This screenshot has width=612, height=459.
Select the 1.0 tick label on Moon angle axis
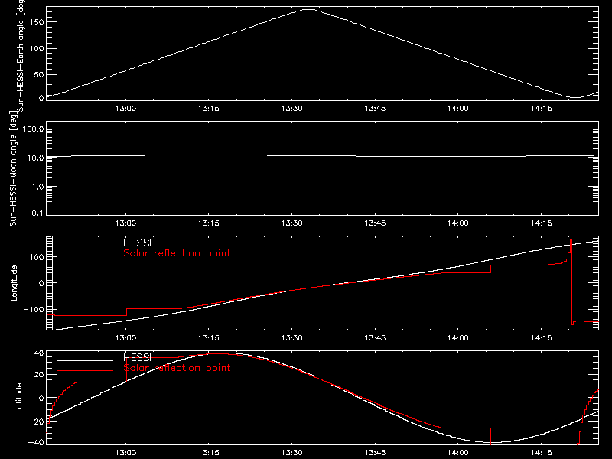(x=37, y=187)
